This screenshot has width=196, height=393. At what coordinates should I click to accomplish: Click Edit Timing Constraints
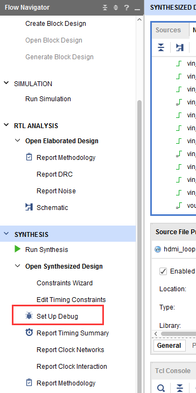pyautogui.click(x=71, y=299)
